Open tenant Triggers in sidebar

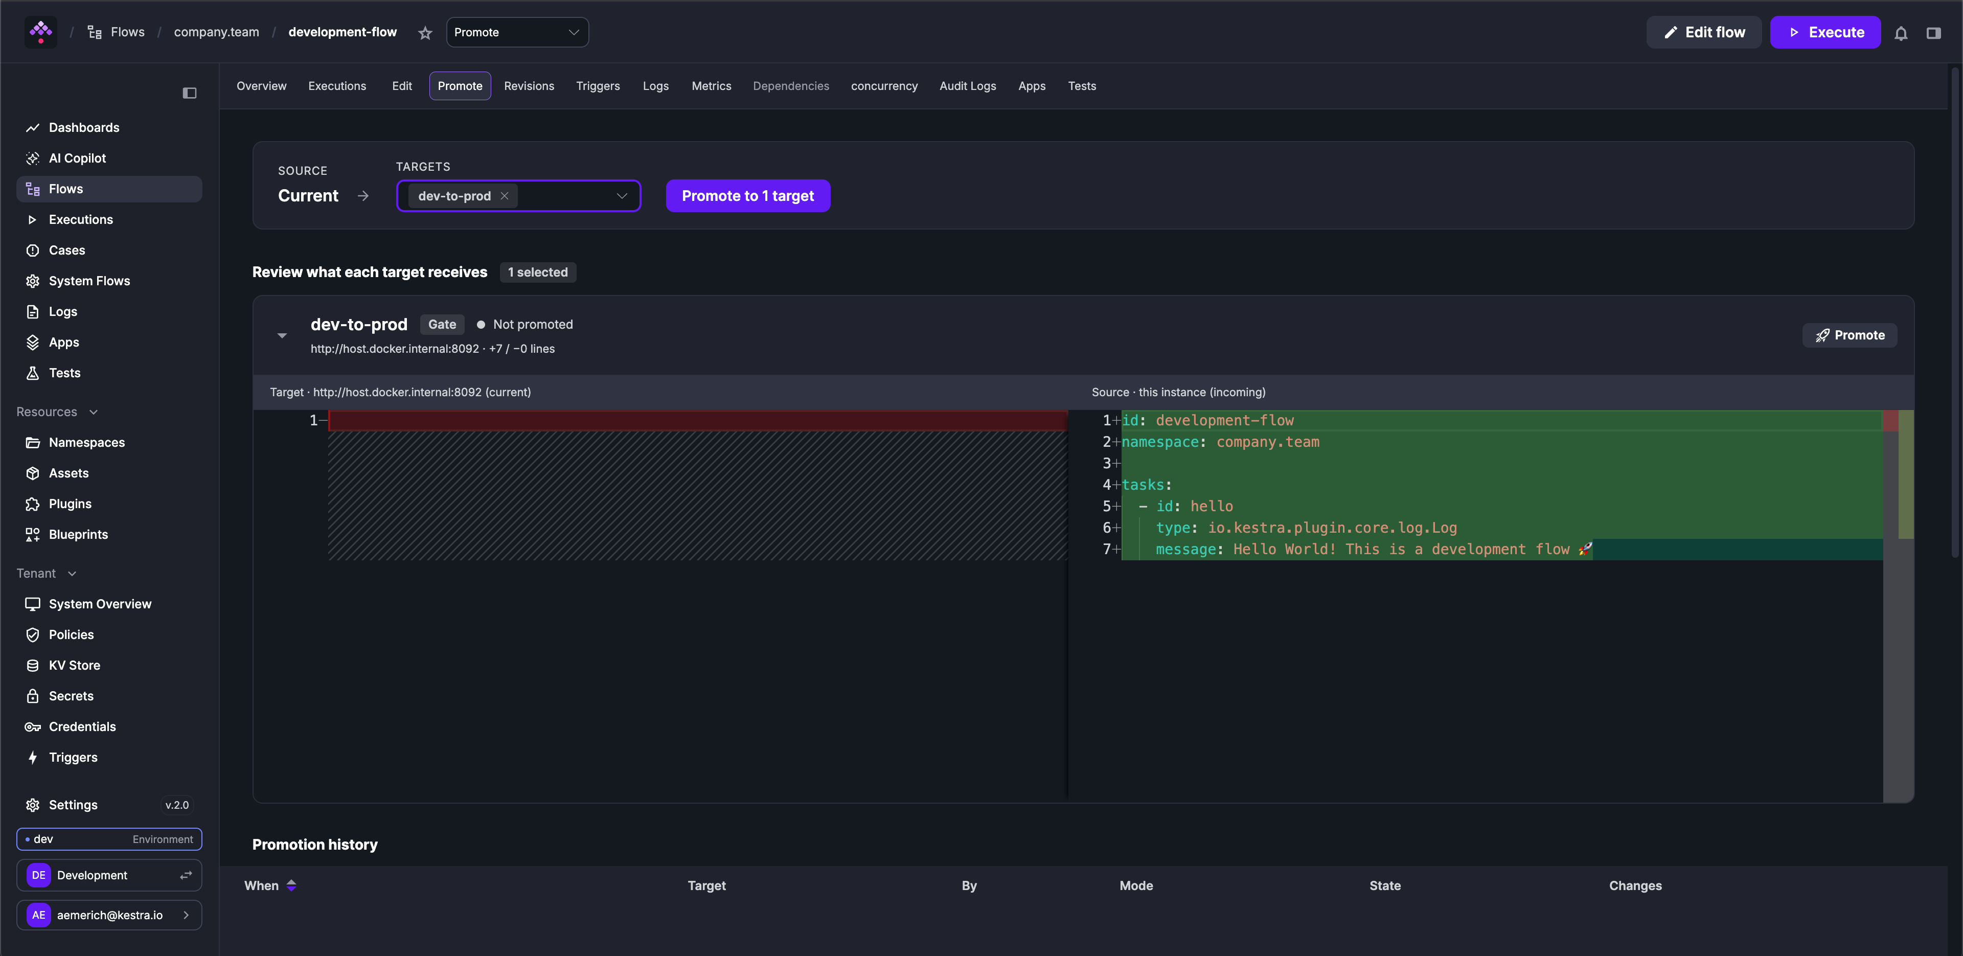[109, 757]
